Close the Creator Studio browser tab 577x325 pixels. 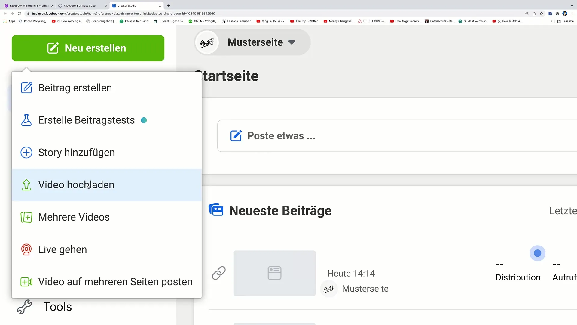(160, 6)
